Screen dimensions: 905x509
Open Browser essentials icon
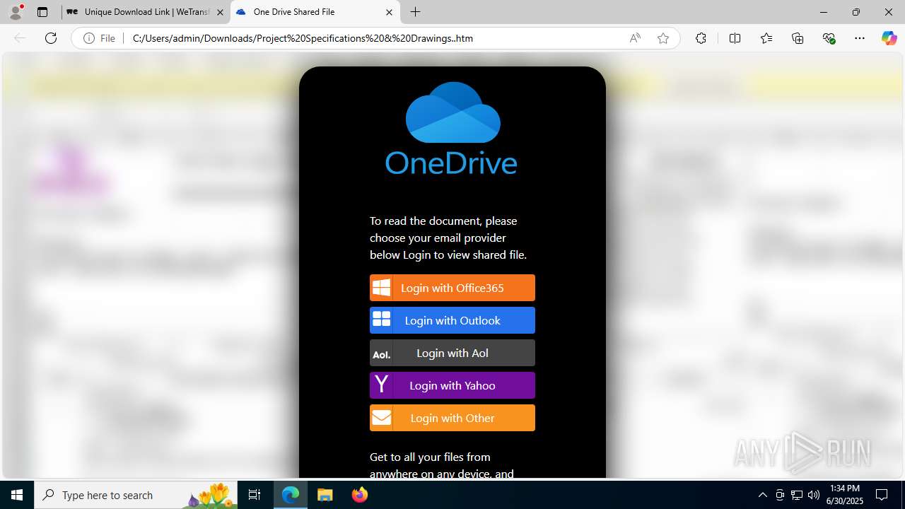(x=829, y=38)
